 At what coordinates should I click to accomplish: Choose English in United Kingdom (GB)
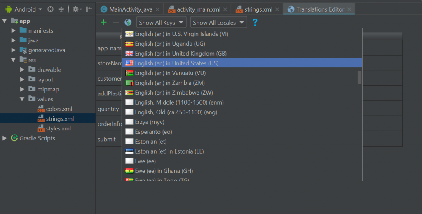[242, 53]
